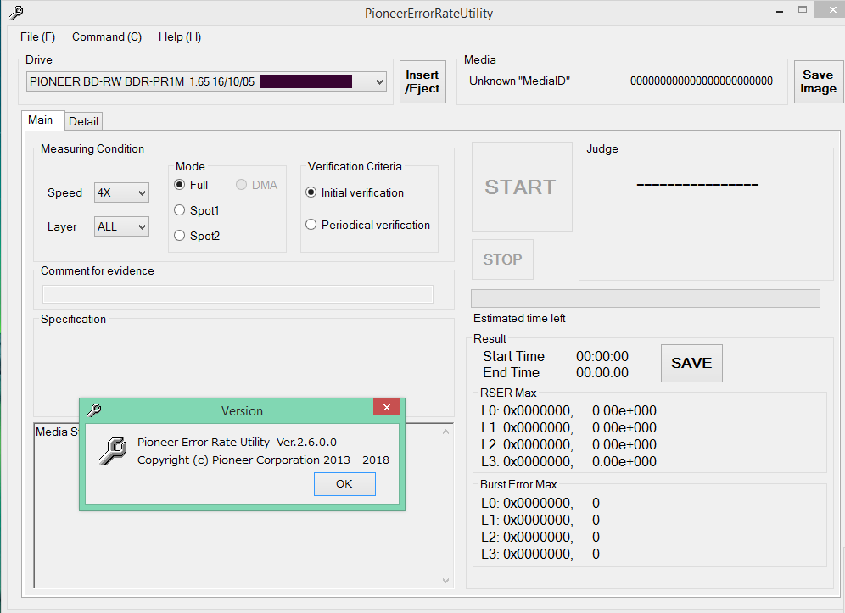The width and height of the screenshot is (845, 613).
Task: Open the Command (C) menu
Action: pyautogui.click(x=107, y=36)
